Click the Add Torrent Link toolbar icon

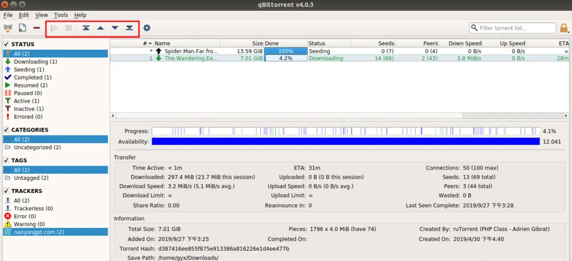tap(8, 28)
